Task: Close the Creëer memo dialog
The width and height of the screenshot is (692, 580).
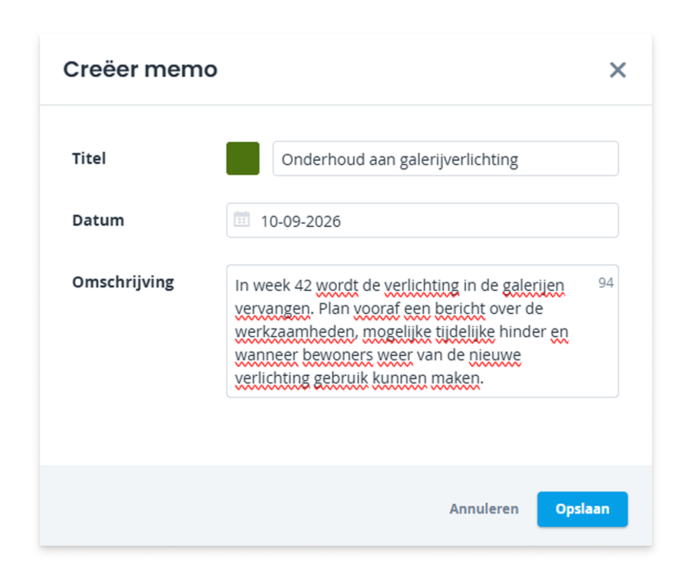Action: pos(618,70)
